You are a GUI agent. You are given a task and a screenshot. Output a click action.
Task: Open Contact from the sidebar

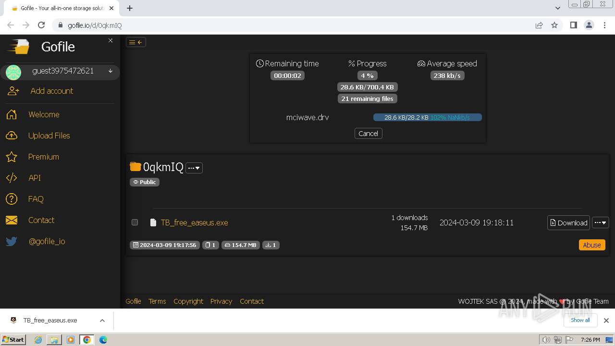(x=41, y=220)
